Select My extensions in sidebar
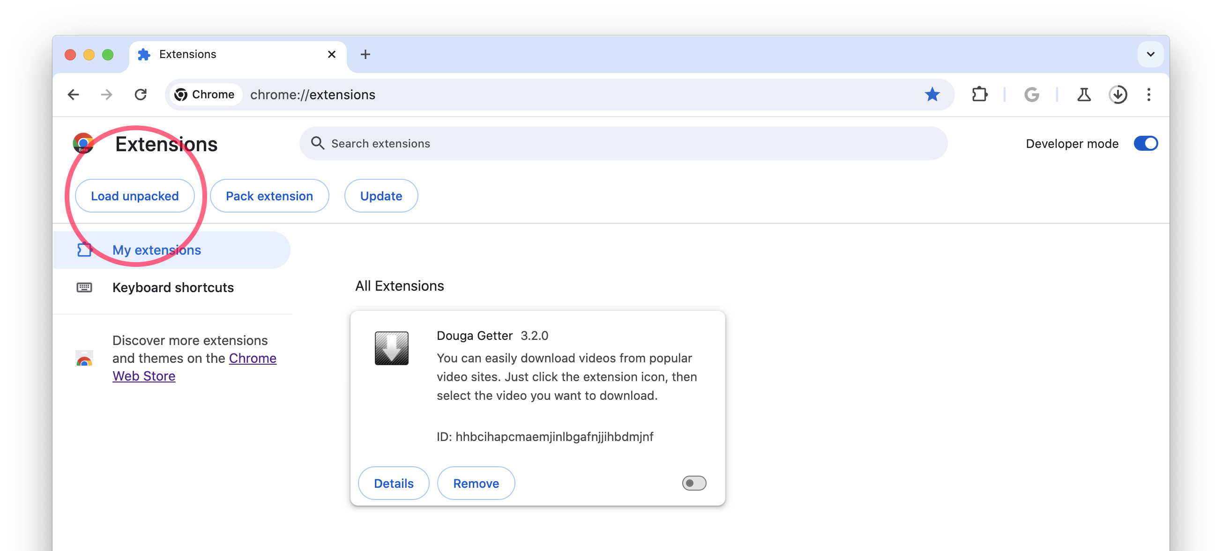Screen dimensions: 1222x551 click(x=171, y=250)
